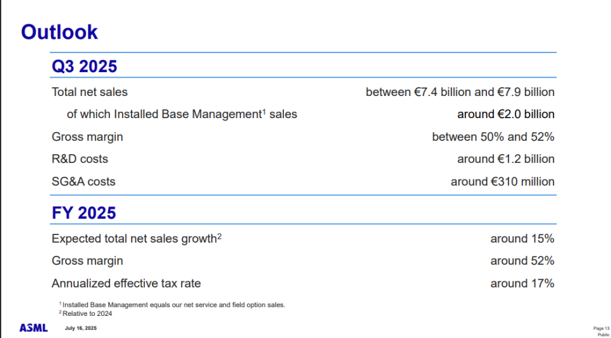
Task: Select the Outlook slide title
Action: (59, 32)
